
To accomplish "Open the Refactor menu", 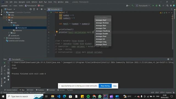I will tap(34, 2).
